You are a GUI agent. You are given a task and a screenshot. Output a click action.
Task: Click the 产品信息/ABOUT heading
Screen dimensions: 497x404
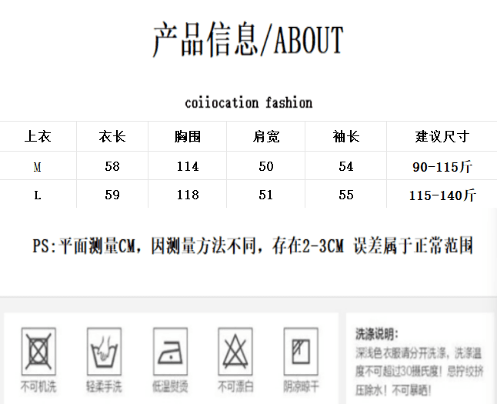click(x=248, y=39)
